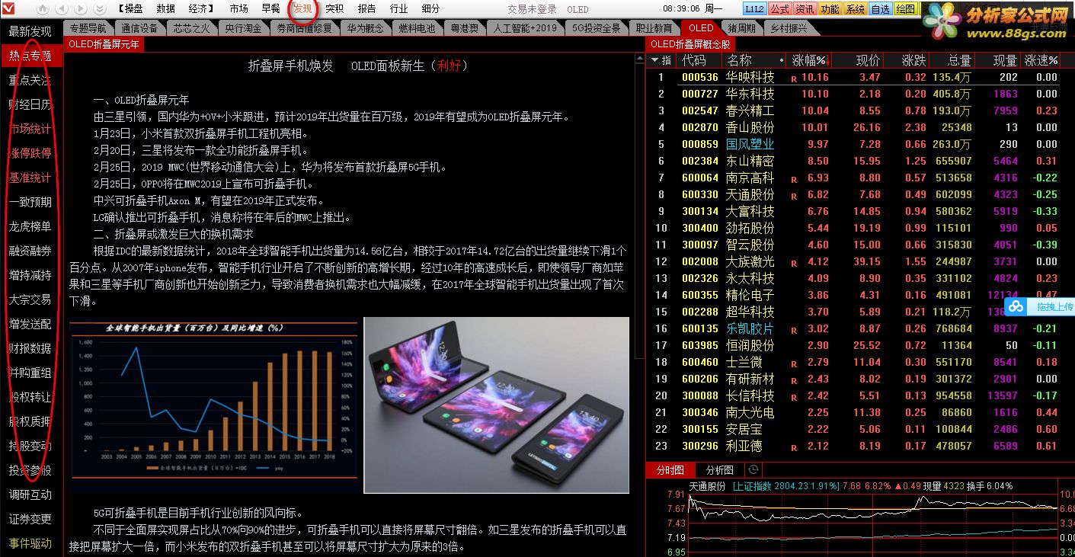1075x557 pixels.
Task: Click the R marker beside 华映科技
Action: pyautogui.click(x=794, y=78)
